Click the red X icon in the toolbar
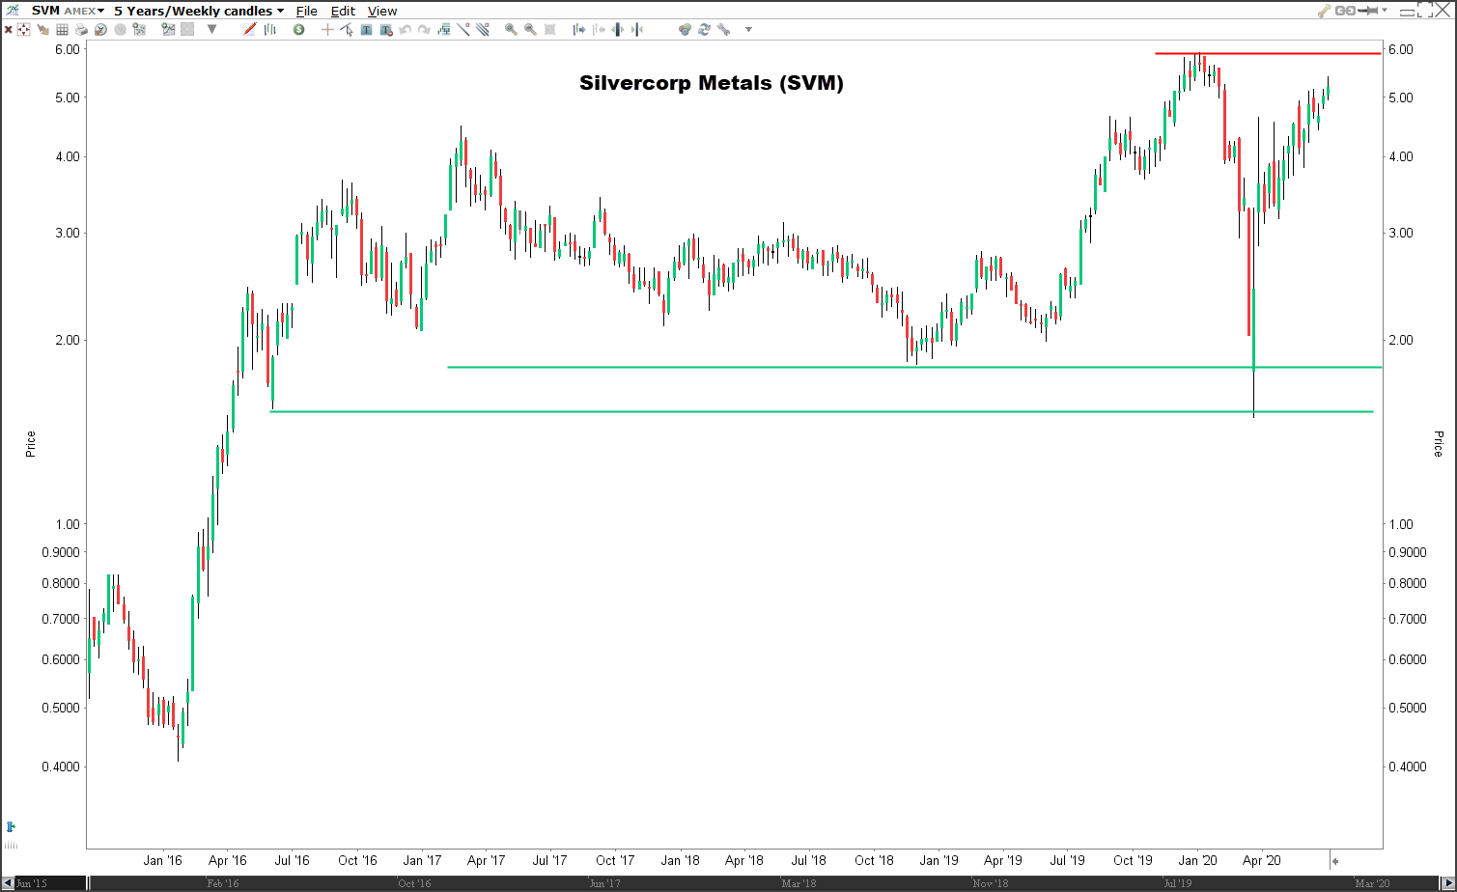The width and height of the screenshot is (1457, 892). [8, 30]
